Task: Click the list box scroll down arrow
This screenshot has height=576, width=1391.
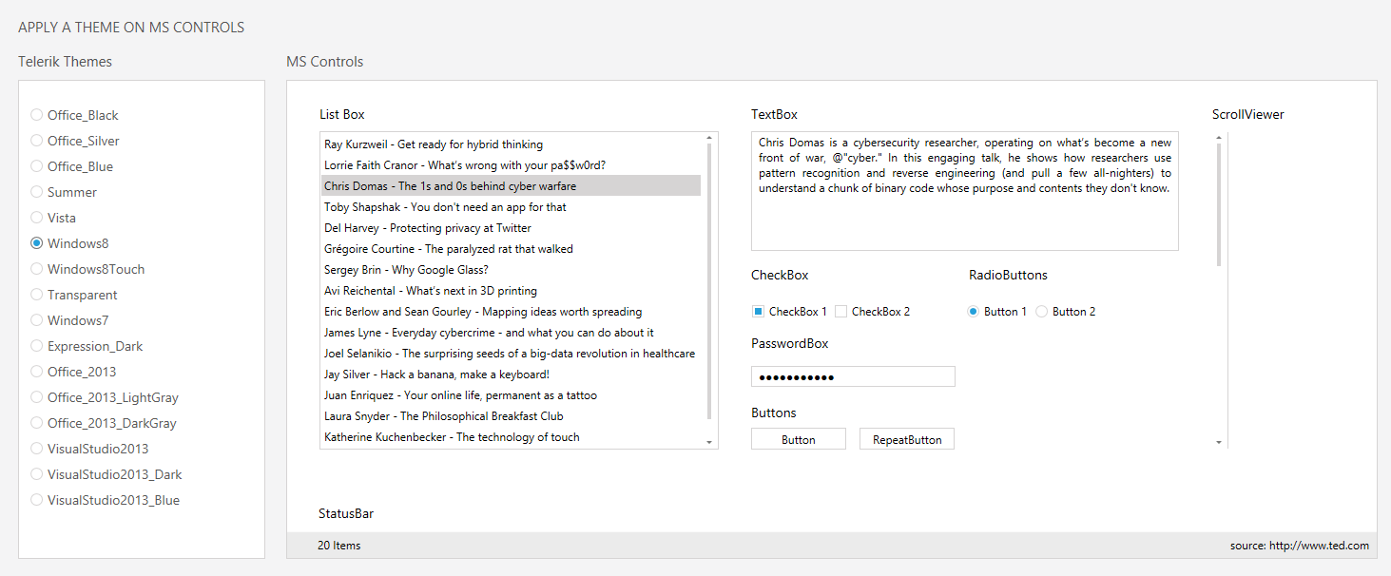Action: 709,442
